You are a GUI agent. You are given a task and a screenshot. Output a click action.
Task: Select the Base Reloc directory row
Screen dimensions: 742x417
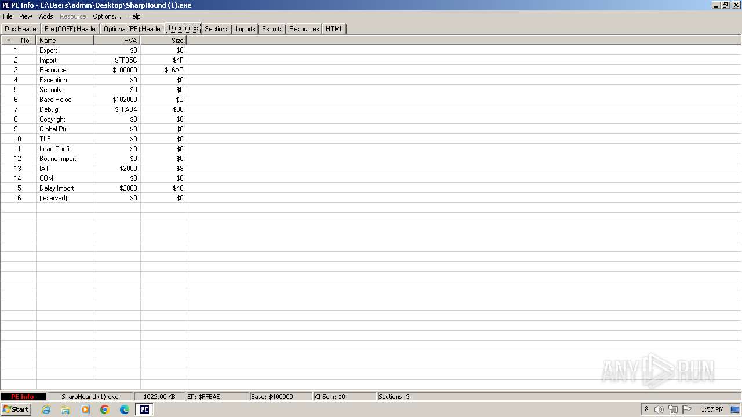click(93, 100)
